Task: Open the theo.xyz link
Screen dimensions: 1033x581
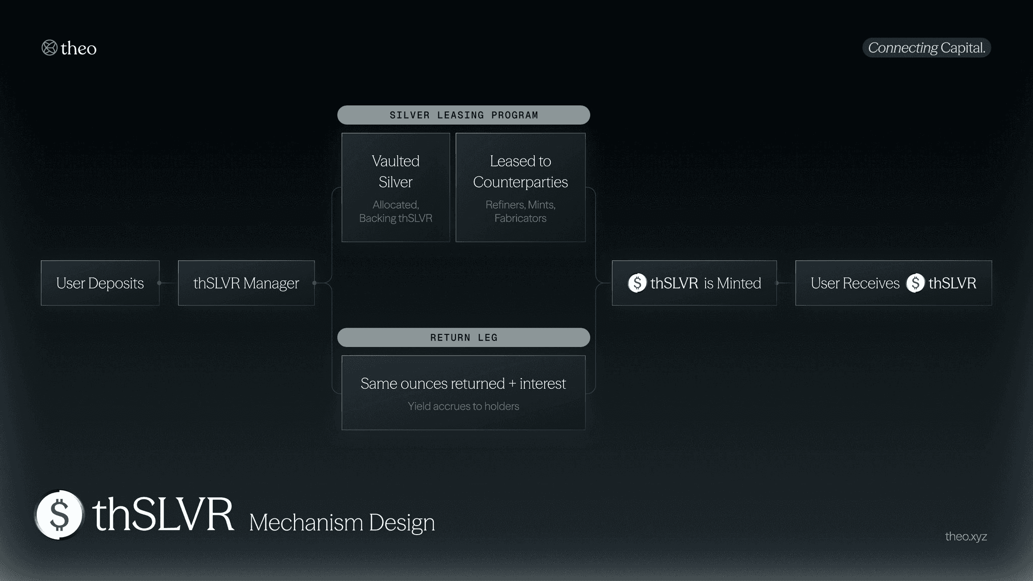Action: (966, 536)
